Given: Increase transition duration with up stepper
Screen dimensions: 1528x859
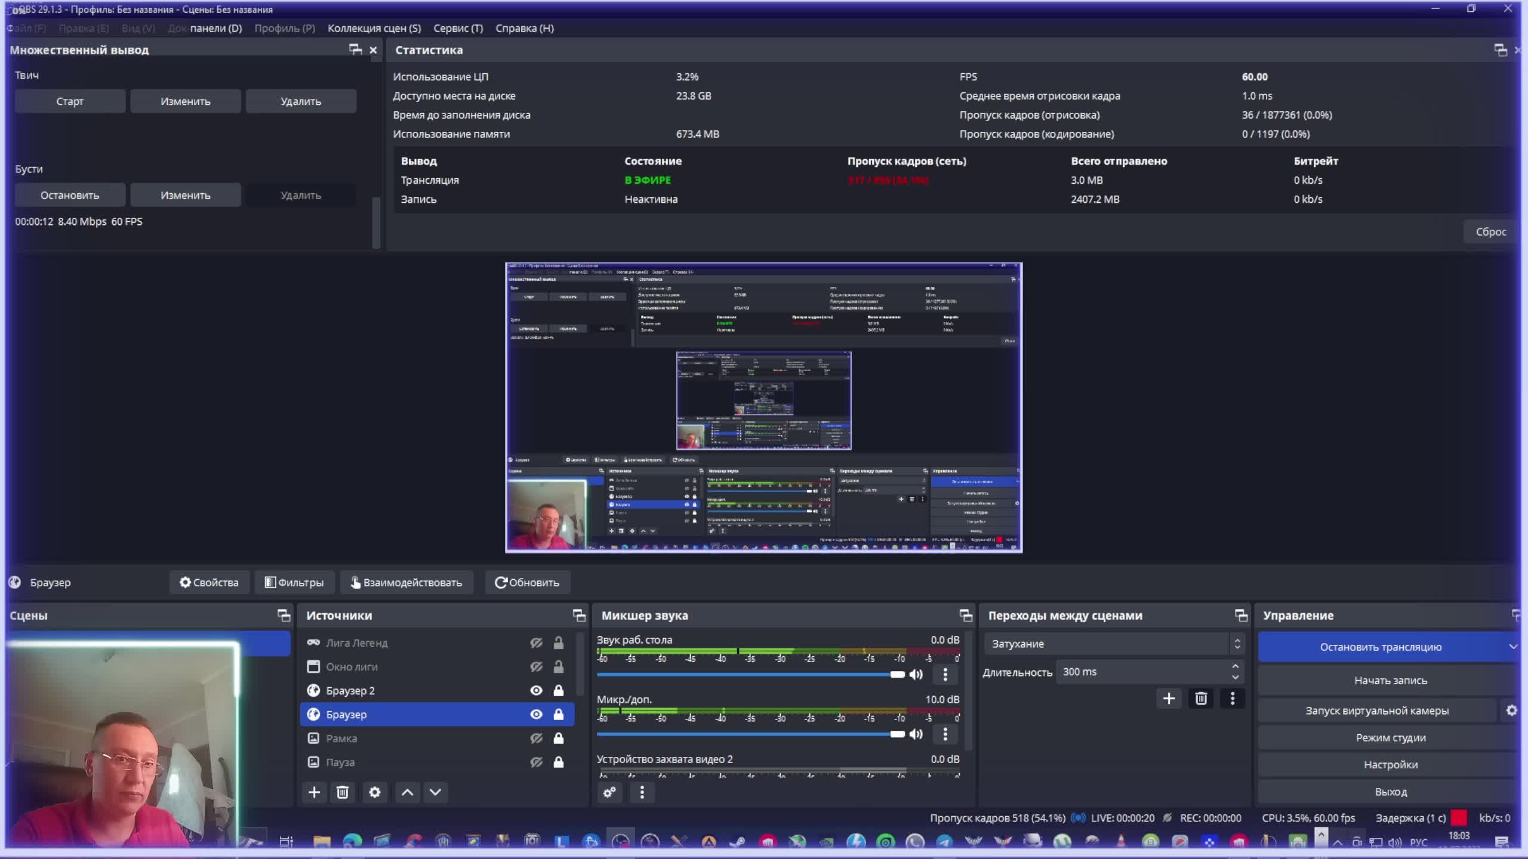Looking at the screenshot, I should click(1235, 666).
